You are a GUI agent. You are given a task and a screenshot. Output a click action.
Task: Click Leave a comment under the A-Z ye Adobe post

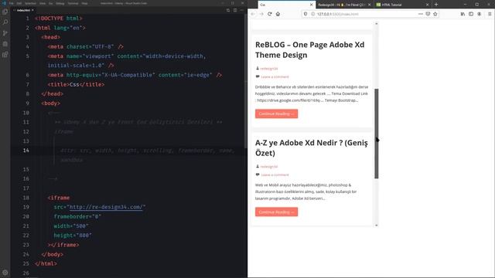(x=275, y=175)
